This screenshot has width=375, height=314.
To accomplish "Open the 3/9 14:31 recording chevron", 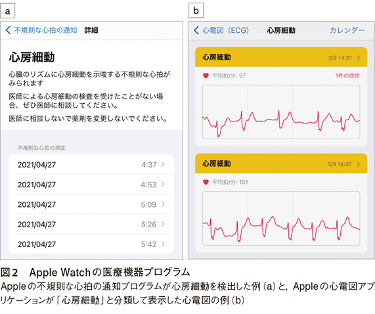I will 359,58.
